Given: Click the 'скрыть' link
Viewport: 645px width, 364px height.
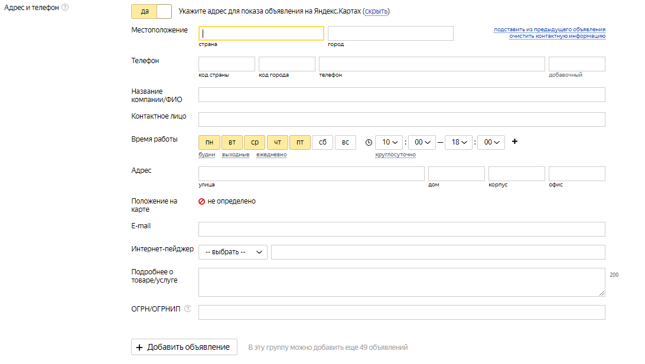Looking at the screenshot, I should [x=376, y=11].
